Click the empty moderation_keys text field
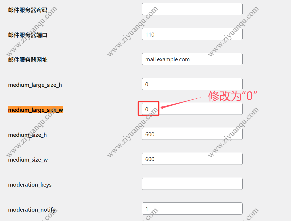 pos(192,184)
